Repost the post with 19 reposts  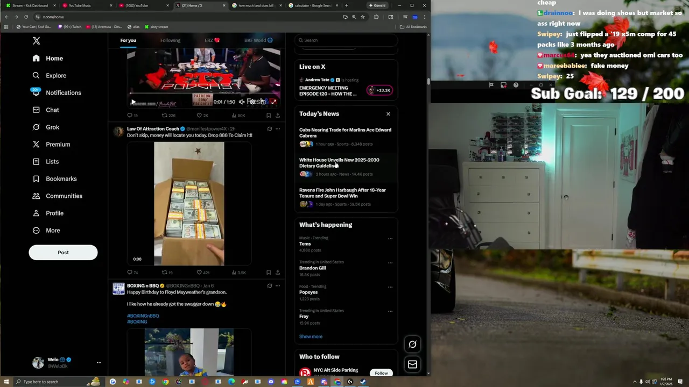[167, 273]
